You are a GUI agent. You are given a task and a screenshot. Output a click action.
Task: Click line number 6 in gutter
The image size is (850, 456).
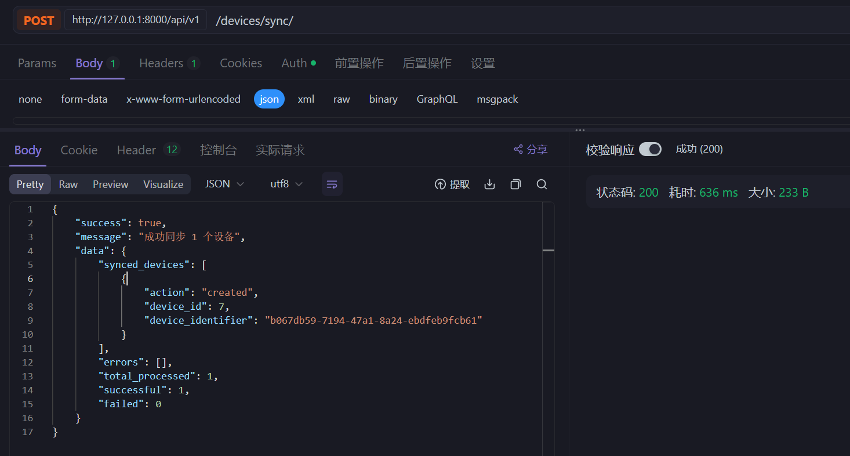(x=30, y=278)
